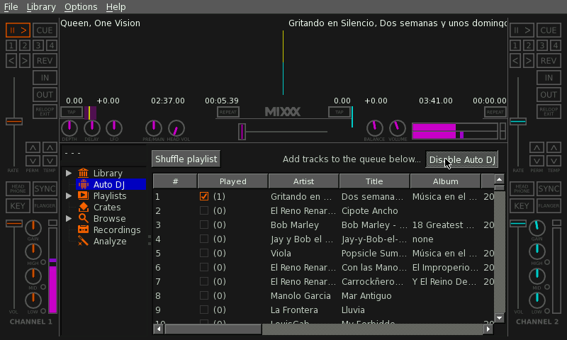
Task: Toggle REPEAT for Channel 2 track
Action: point(495,112)
